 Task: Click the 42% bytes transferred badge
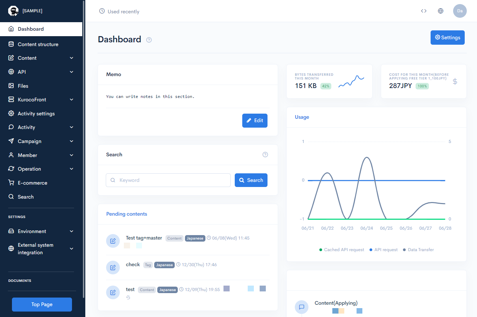click(x=326, y=86)
